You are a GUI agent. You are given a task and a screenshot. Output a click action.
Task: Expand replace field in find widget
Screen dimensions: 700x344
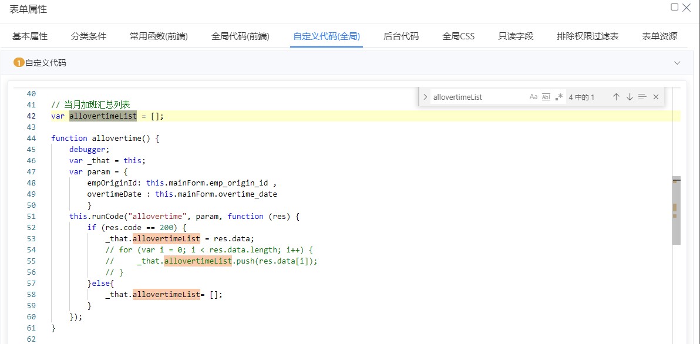tap(425, 97)
